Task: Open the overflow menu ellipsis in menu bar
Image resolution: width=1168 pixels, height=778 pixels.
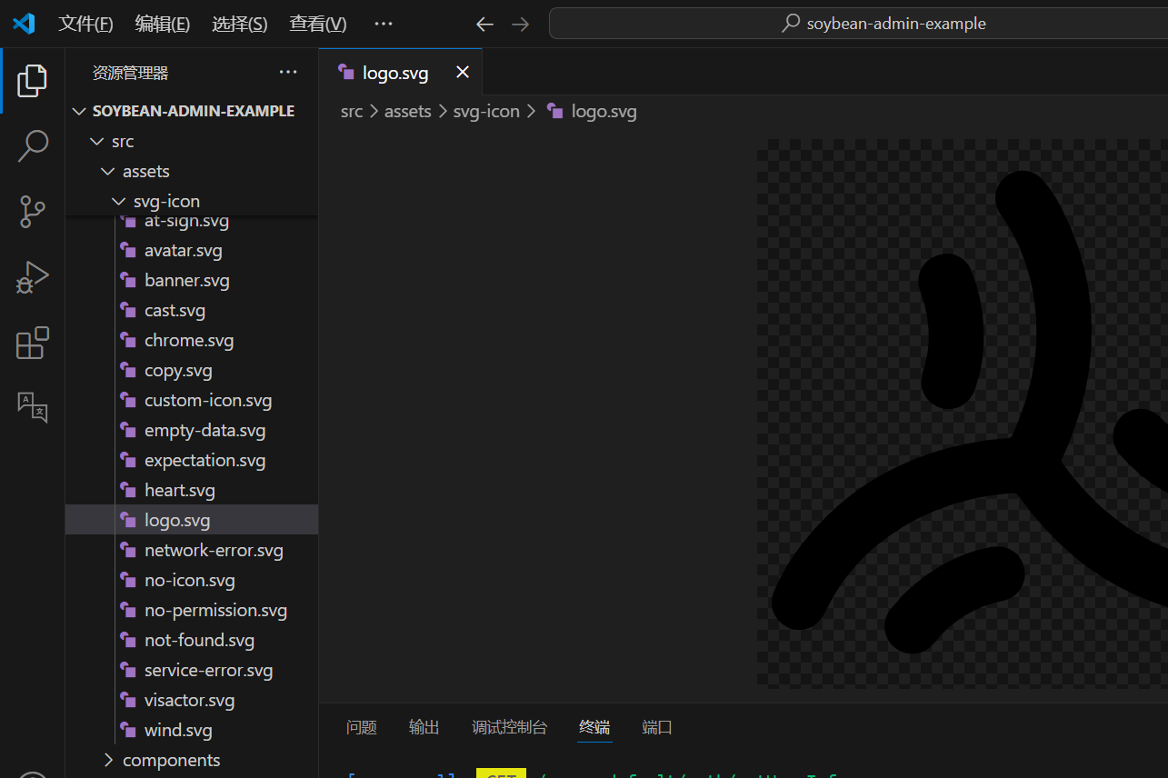Action: point(384,24)
